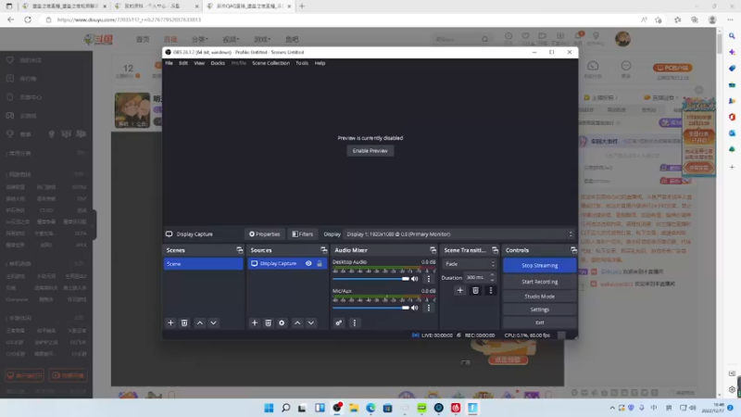This screenshot has width=741, height=417.
Task: Open source properties gear in Sources panel
Action: [282, 322]
